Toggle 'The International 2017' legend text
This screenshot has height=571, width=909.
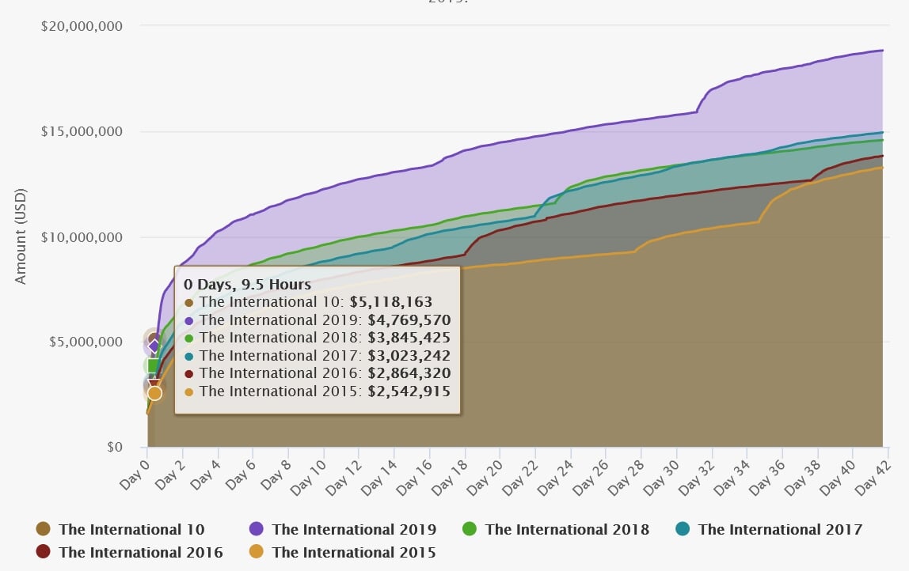[x=780, y=529]
